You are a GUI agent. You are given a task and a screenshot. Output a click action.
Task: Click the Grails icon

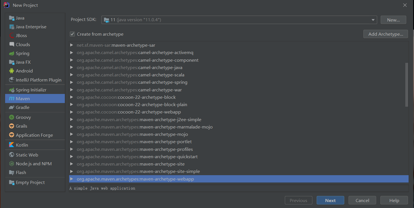[12, 126]
